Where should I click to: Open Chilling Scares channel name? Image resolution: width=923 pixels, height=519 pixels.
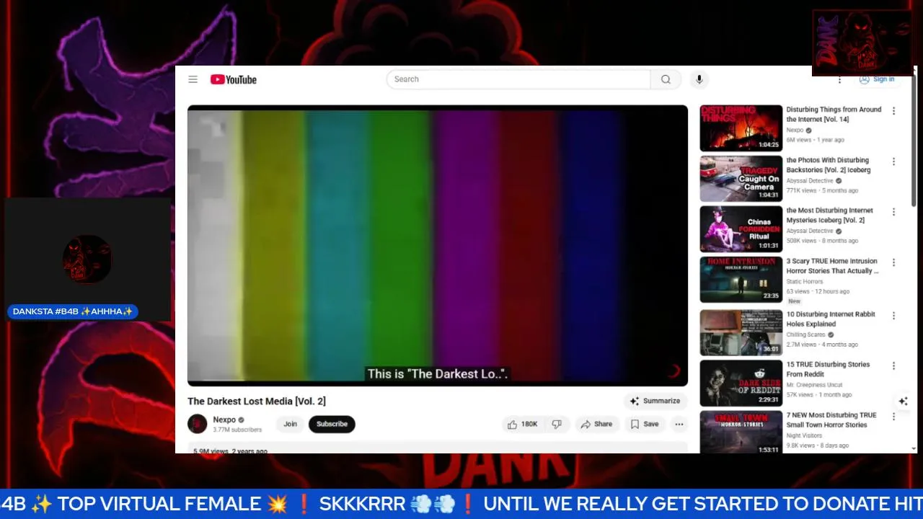tap(805, 334)
